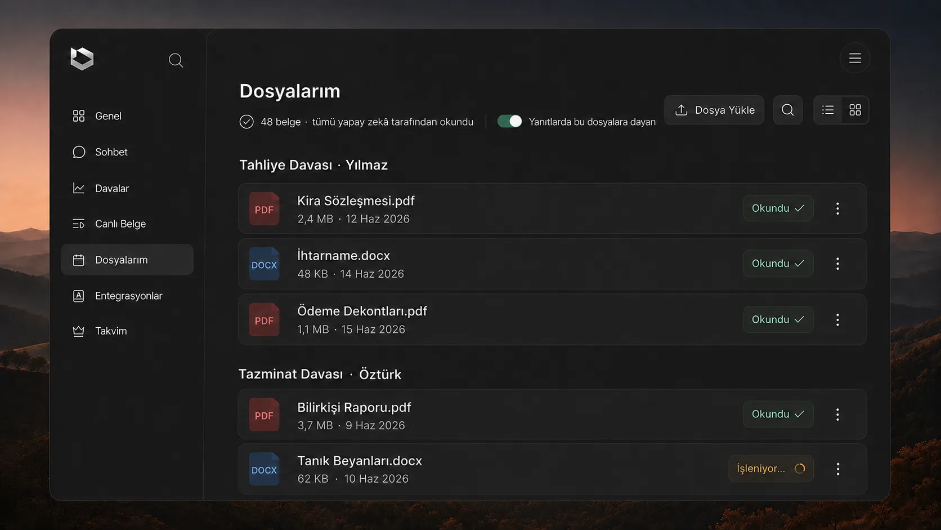The image size is (941, 530).
Task: Open the Tanık Beyanları.docx file name
Action: pyautogui.click(x=360, y=461)
